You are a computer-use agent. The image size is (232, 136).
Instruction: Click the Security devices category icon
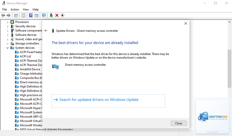tap(12, 26)
